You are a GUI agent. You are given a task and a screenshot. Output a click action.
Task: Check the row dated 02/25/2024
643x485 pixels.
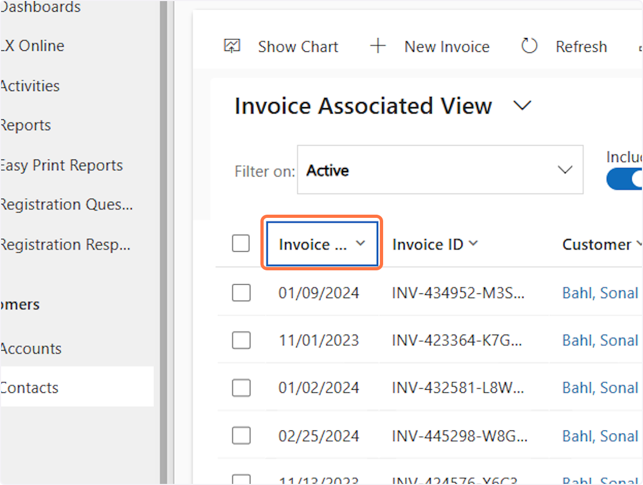coord(241,436)
